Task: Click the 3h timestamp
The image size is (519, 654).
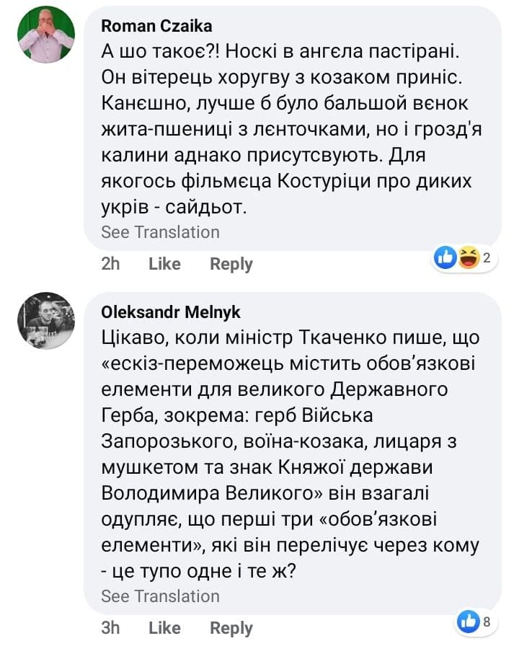Action: [110, 628]
